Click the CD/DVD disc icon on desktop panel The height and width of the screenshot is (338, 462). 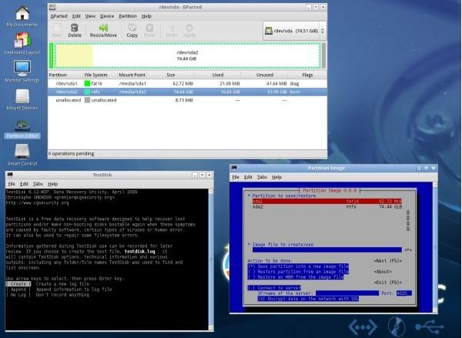click(x=397, y=326)
